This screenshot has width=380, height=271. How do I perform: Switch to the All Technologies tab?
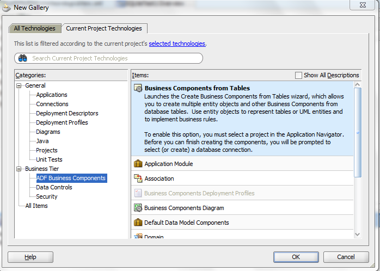35,28
